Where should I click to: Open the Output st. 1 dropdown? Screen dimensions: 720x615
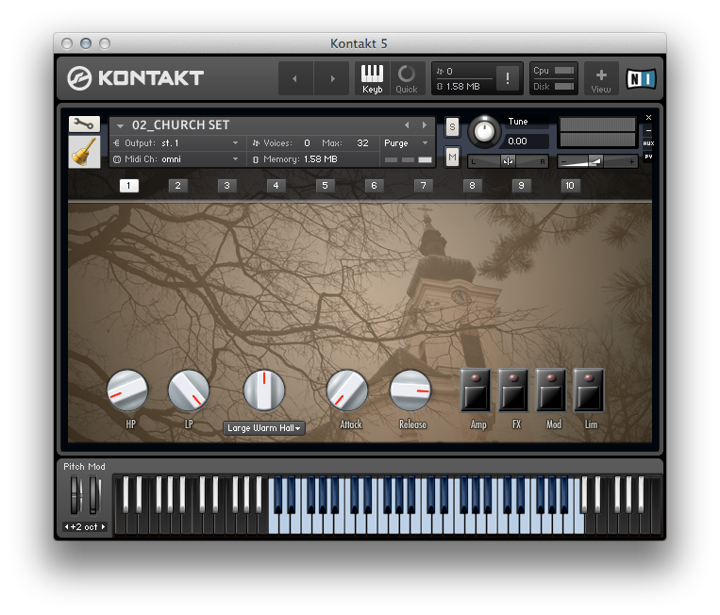177,143
